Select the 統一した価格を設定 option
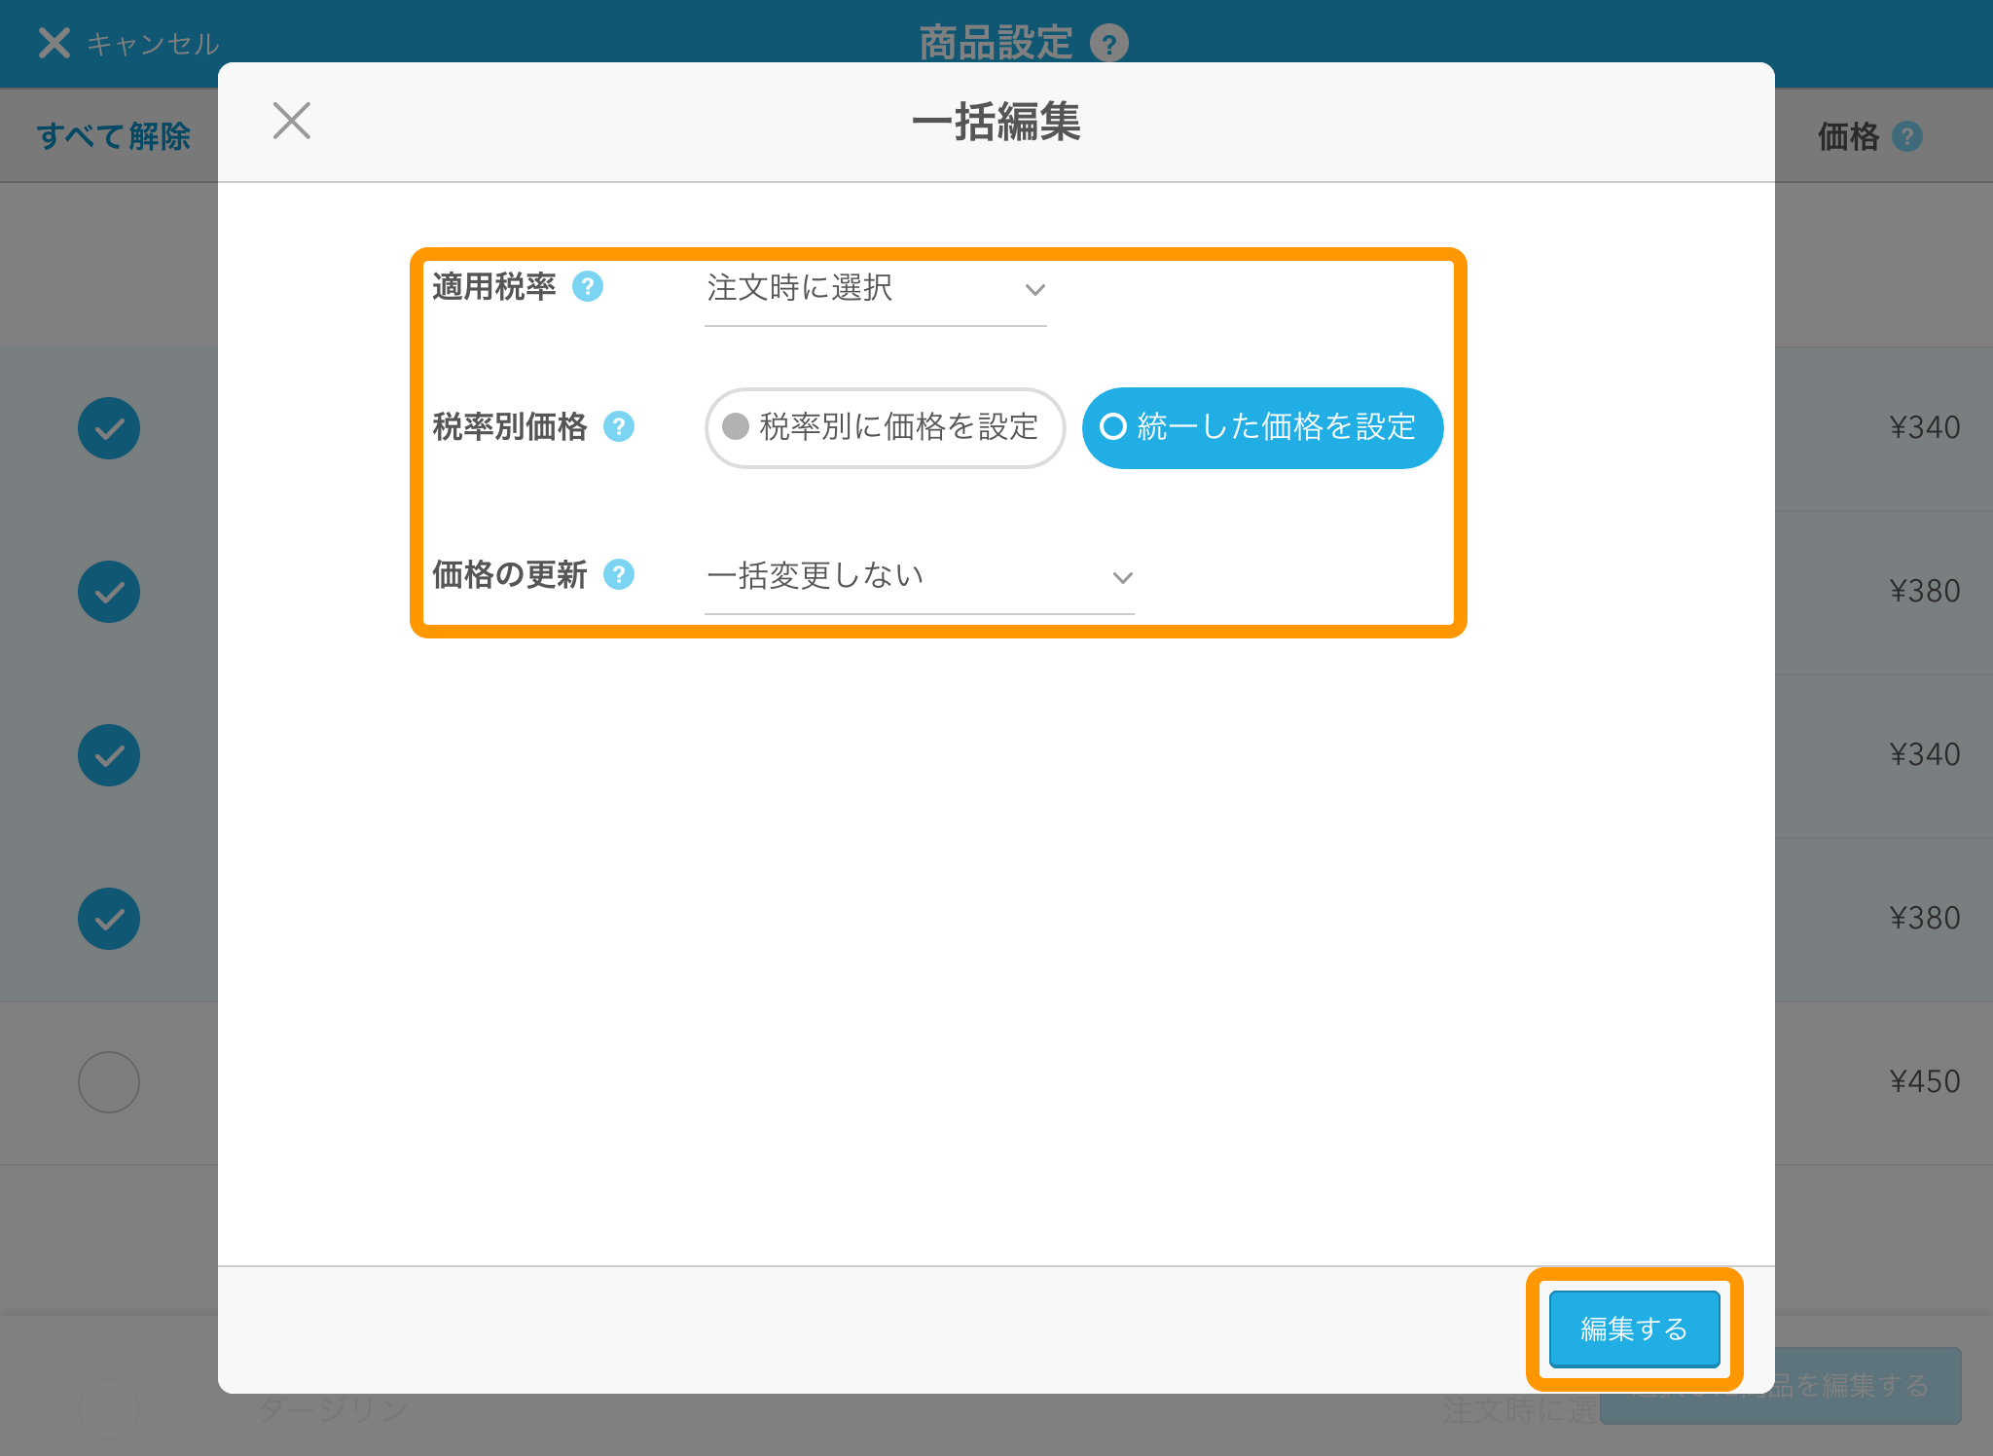The image size is (1993, 1456). (x=1261, y=427)
